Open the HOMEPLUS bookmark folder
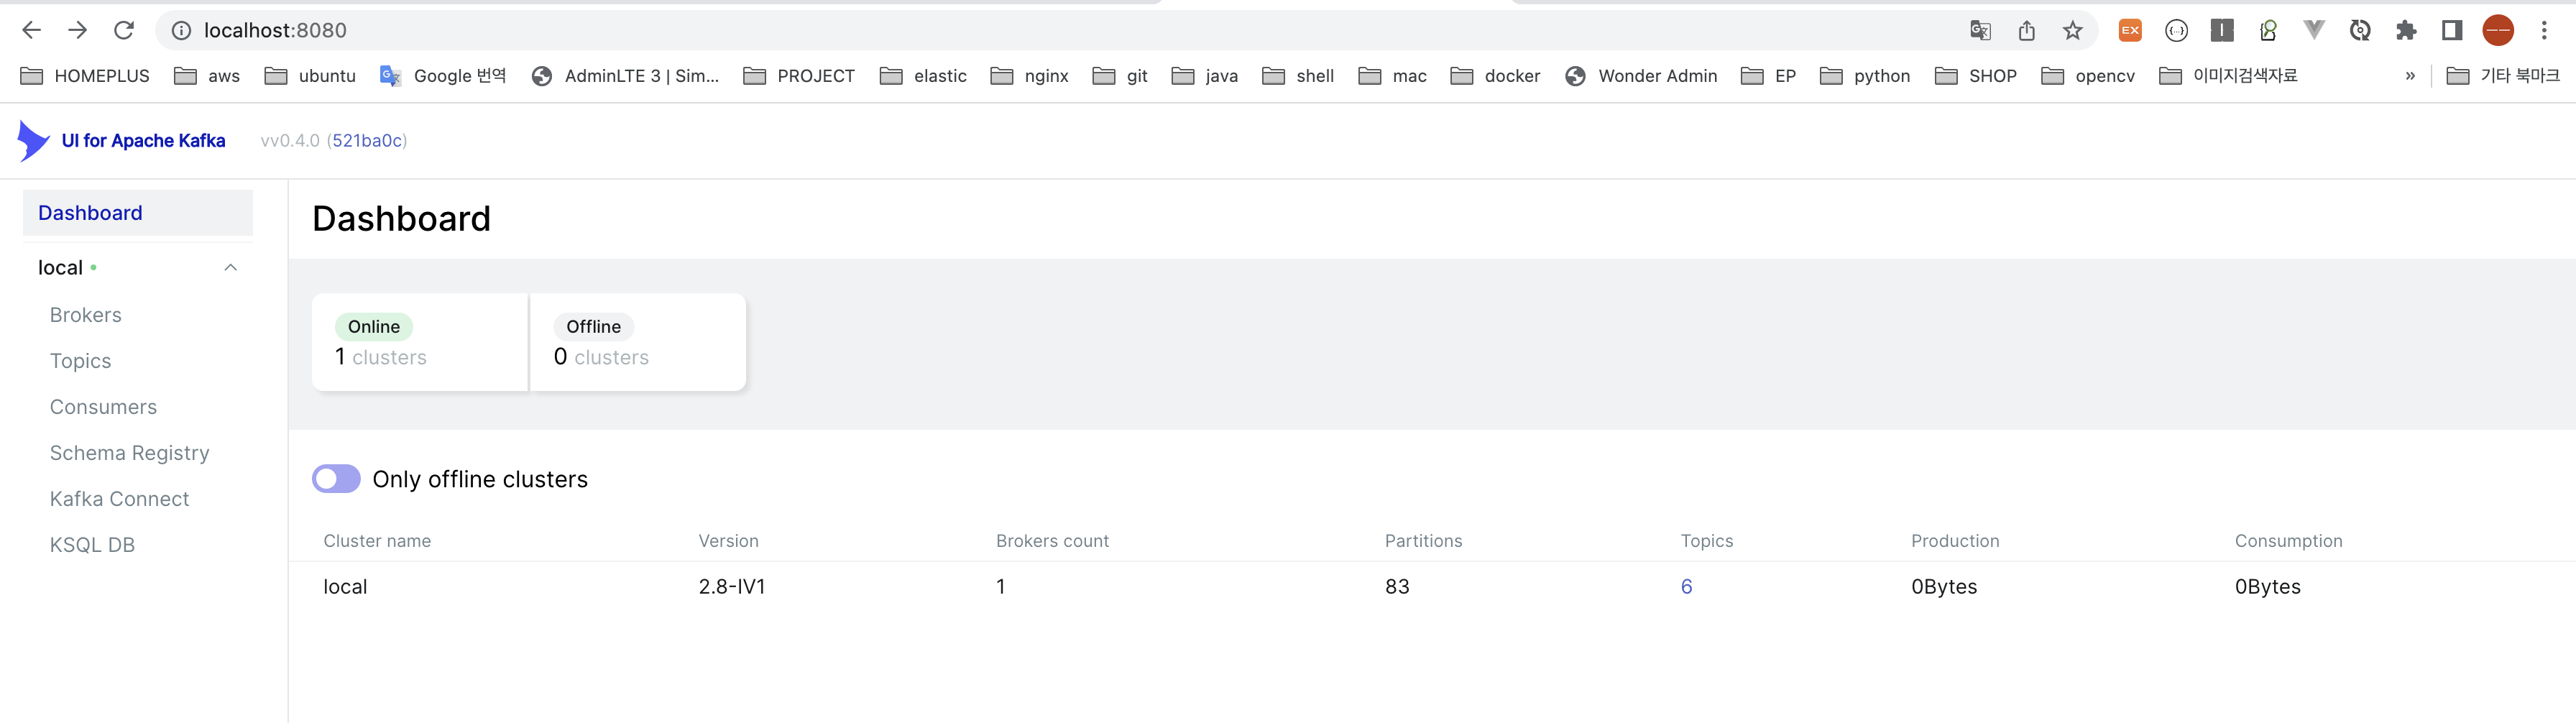Viewport: 2576px width, 723px height. coord(85,76)
